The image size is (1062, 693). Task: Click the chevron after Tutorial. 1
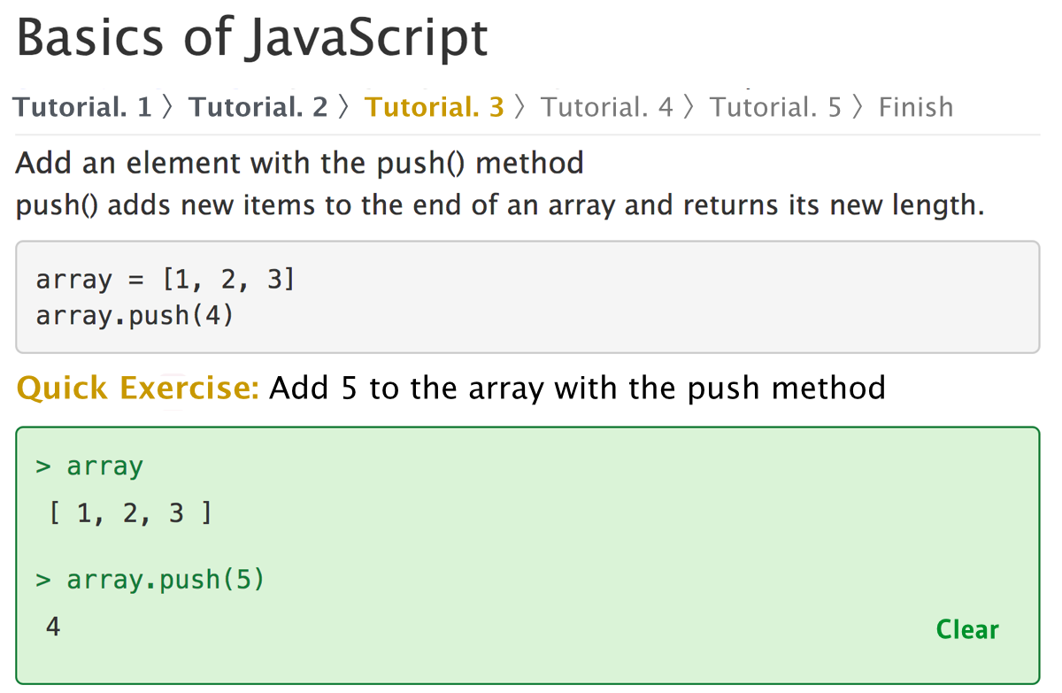169,107
